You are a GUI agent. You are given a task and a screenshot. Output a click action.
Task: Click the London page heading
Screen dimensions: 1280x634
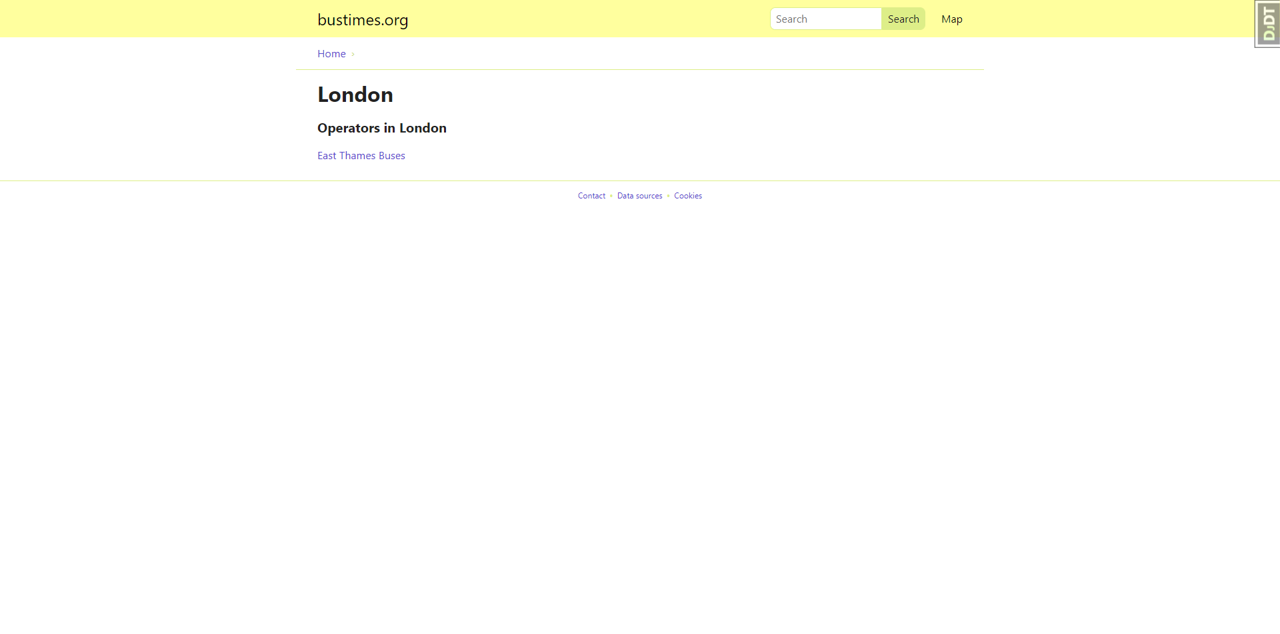355,95
